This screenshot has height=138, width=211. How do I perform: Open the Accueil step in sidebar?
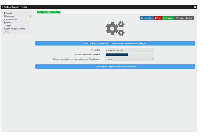pyautogui.click(x=8, y=13)
